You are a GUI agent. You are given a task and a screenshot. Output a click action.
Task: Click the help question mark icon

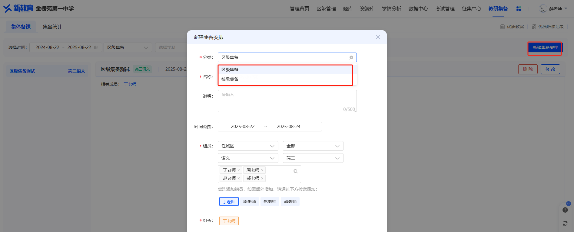tap(565, 210)
